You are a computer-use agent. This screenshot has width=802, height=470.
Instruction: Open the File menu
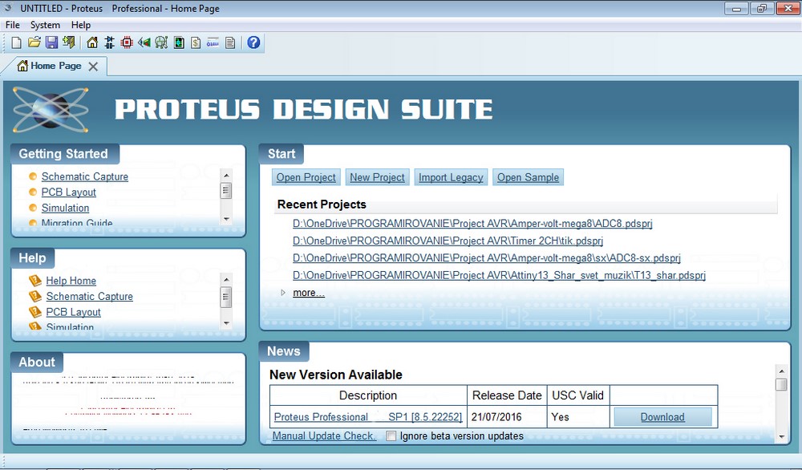pos(12,25)
